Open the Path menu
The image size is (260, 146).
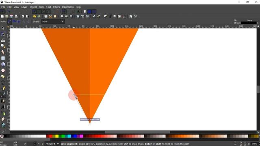(41, 7)
